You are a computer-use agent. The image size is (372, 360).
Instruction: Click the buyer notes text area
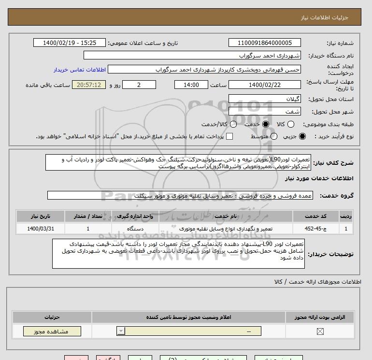click(178, 254)
